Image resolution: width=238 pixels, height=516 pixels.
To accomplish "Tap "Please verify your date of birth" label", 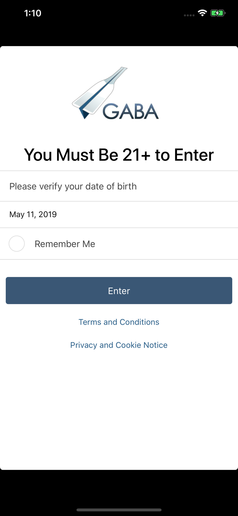I will (x=73, y=186).
